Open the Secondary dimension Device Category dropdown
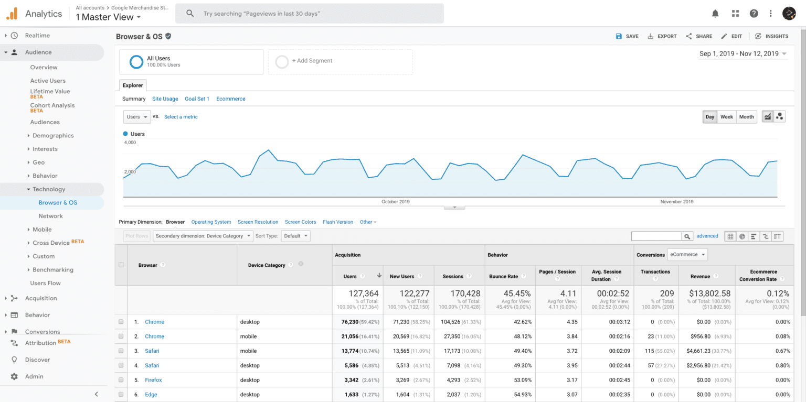 click(204, 236)
